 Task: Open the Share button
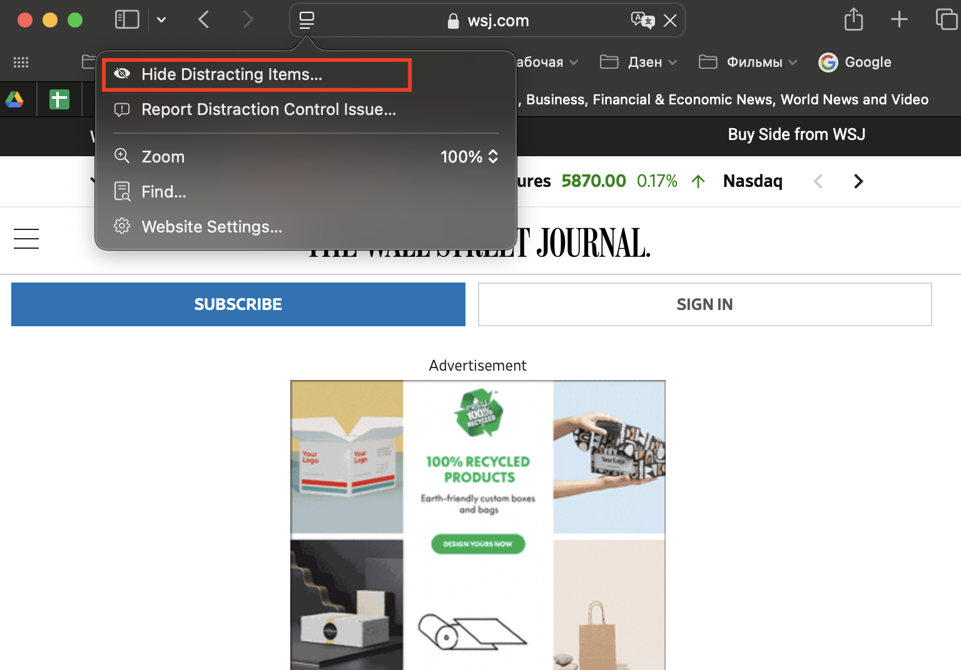pos(853,19)
